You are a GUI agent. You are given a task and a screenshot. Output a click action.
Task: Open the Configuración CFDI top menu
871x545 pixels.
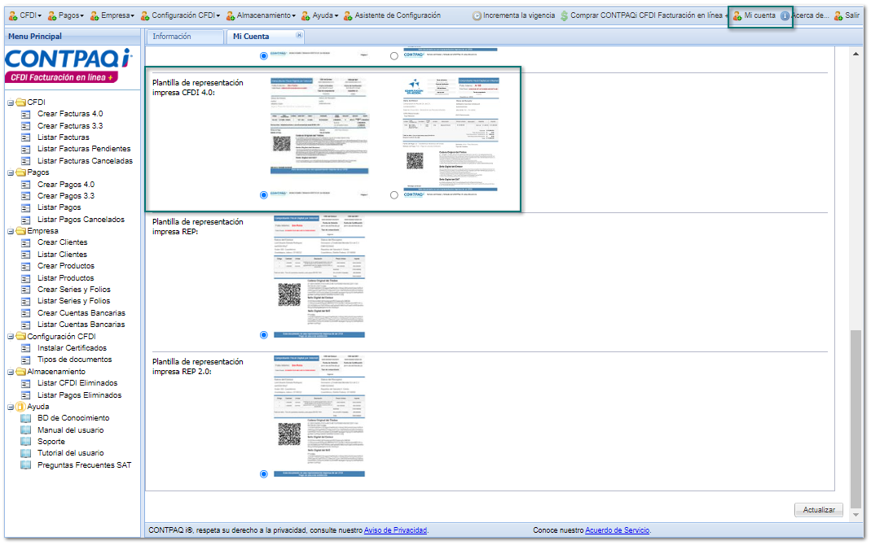[181, 15]
